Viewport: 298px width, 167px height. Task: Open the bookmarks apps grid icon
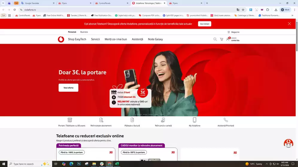[x=9, y=16]
